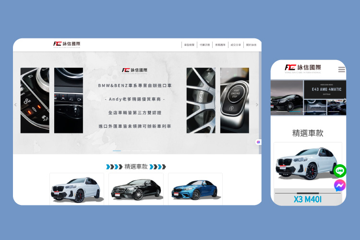Select the last slide indicator on desktop banner
This screenshot has width=360, height=240.
click(x=155, y=151)
